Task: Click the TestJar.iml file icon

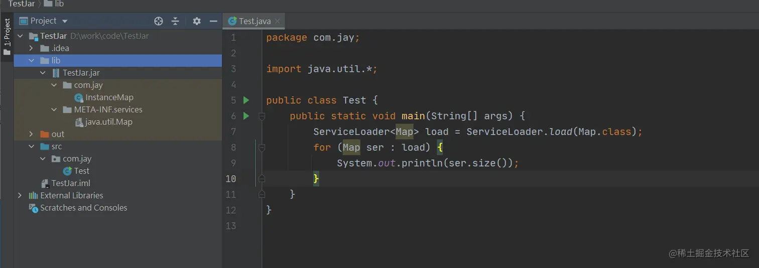Action: click(x=45, y=183)
